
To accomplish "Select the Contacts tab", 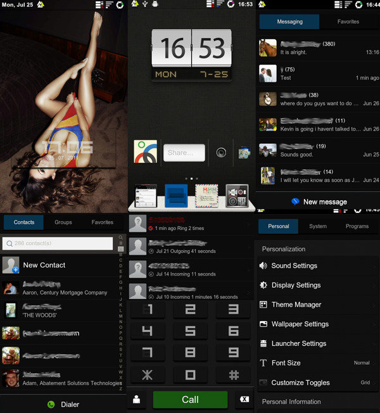I will coord(23,222).
